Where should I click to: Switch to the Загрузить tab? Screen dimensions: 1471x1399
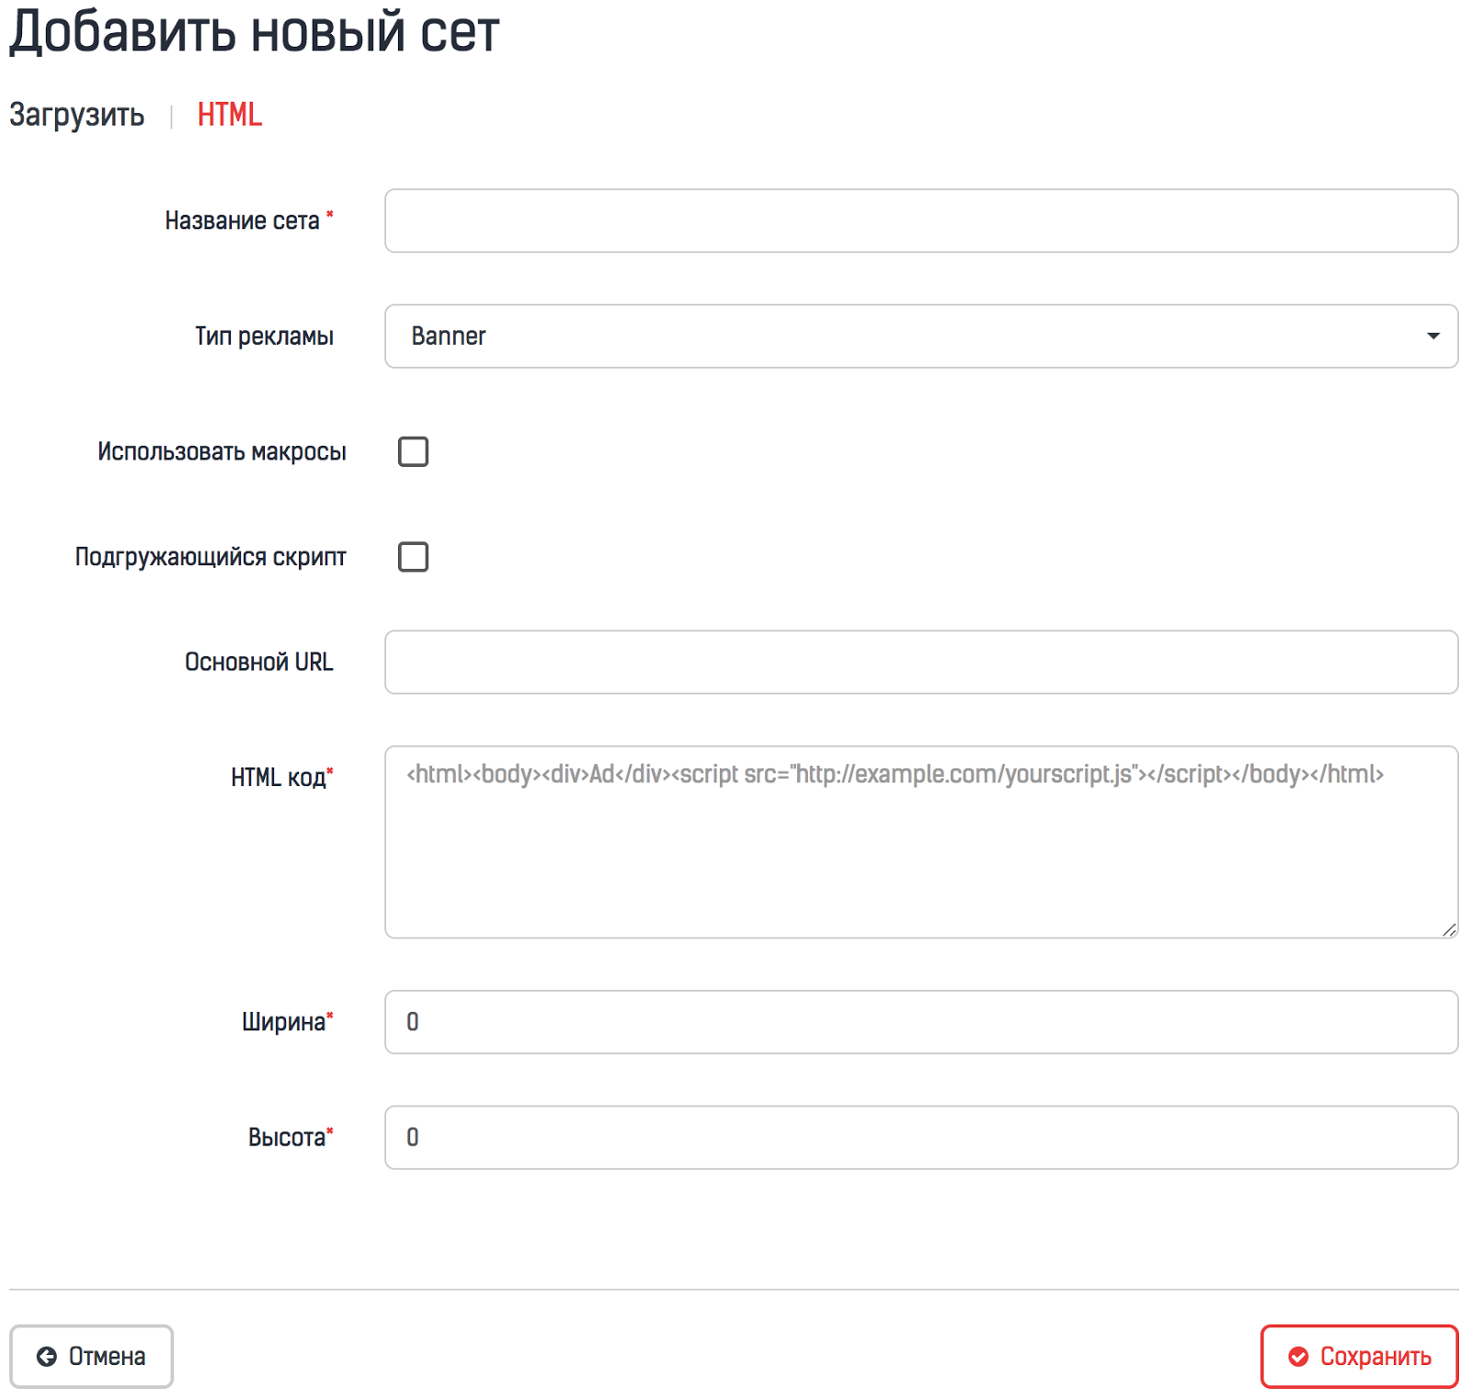click(76, 115)
